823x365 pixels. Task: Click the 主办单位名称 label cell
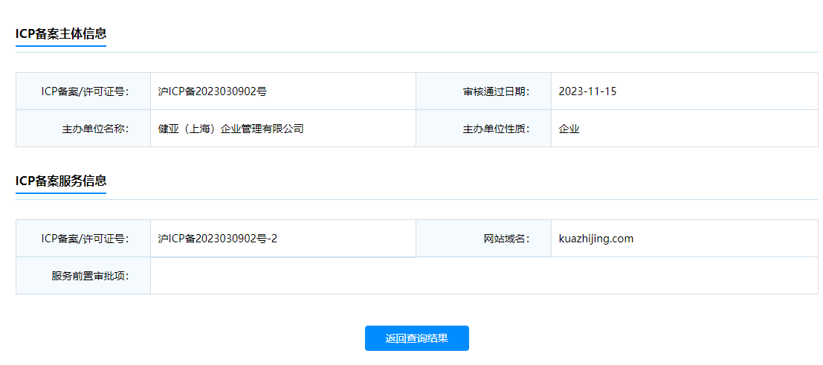pos(83,129)
